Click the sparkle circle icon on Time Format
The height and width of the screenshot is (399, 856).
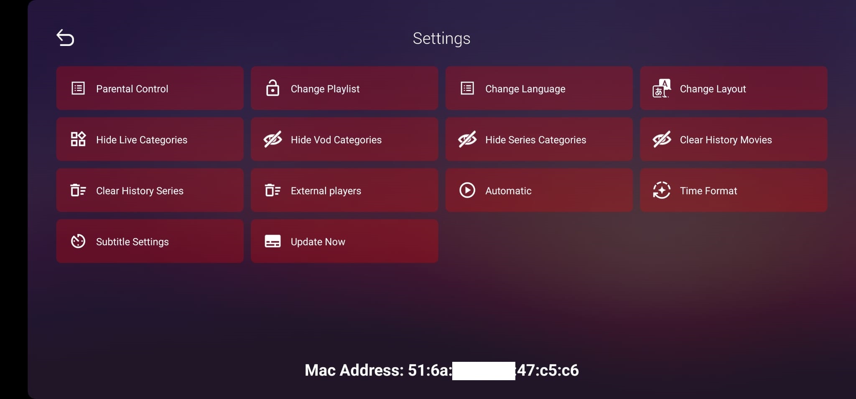tap(662, 190)
